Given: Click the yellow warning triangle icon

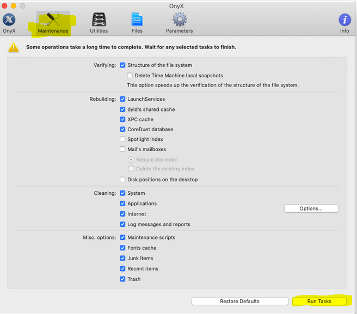Looking at the screenshot, I should click(14, 47).
